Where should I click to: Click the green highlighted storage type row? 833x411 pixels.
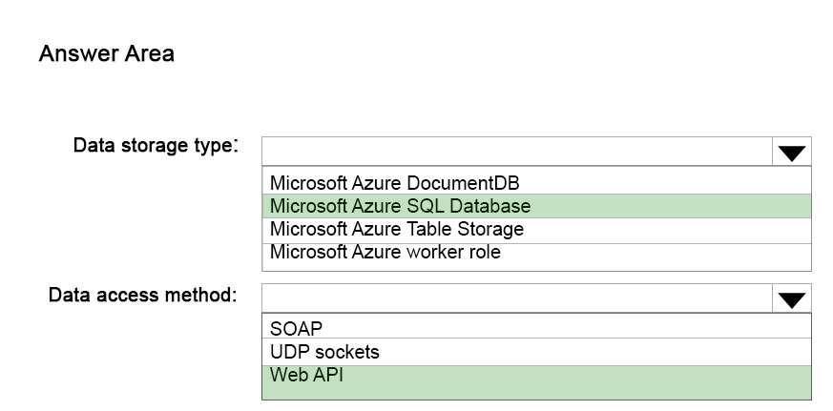point(536,206)
